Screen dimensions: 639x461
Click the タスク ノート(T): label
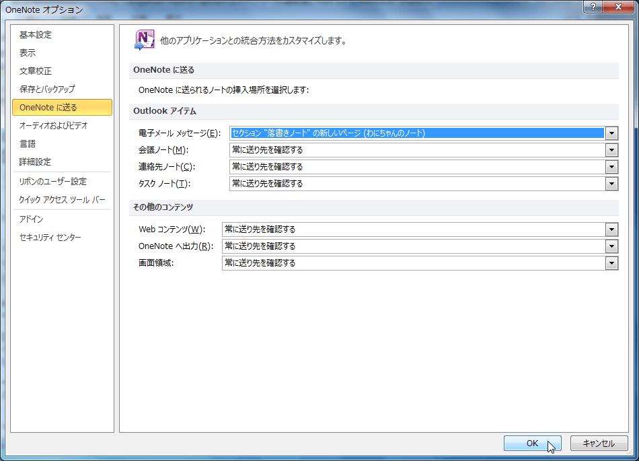[164, 184]
